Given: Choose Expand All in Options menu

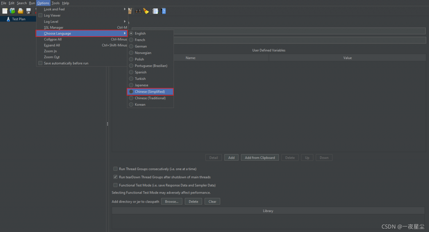Looking at the screenshot, I should click(82, 45).
